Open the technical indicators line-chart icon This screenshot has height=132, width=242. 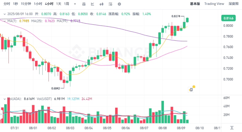point(92,4)
